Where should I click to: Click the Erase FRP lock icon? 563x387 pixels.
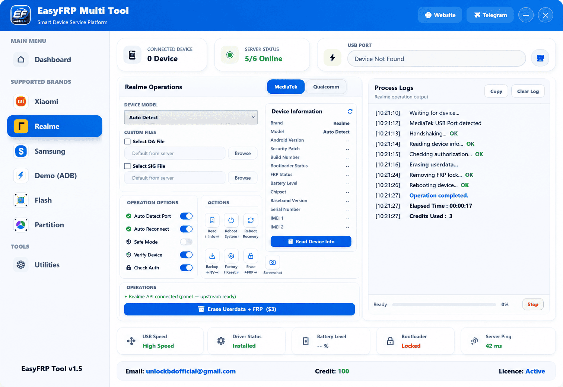[251, 256]
